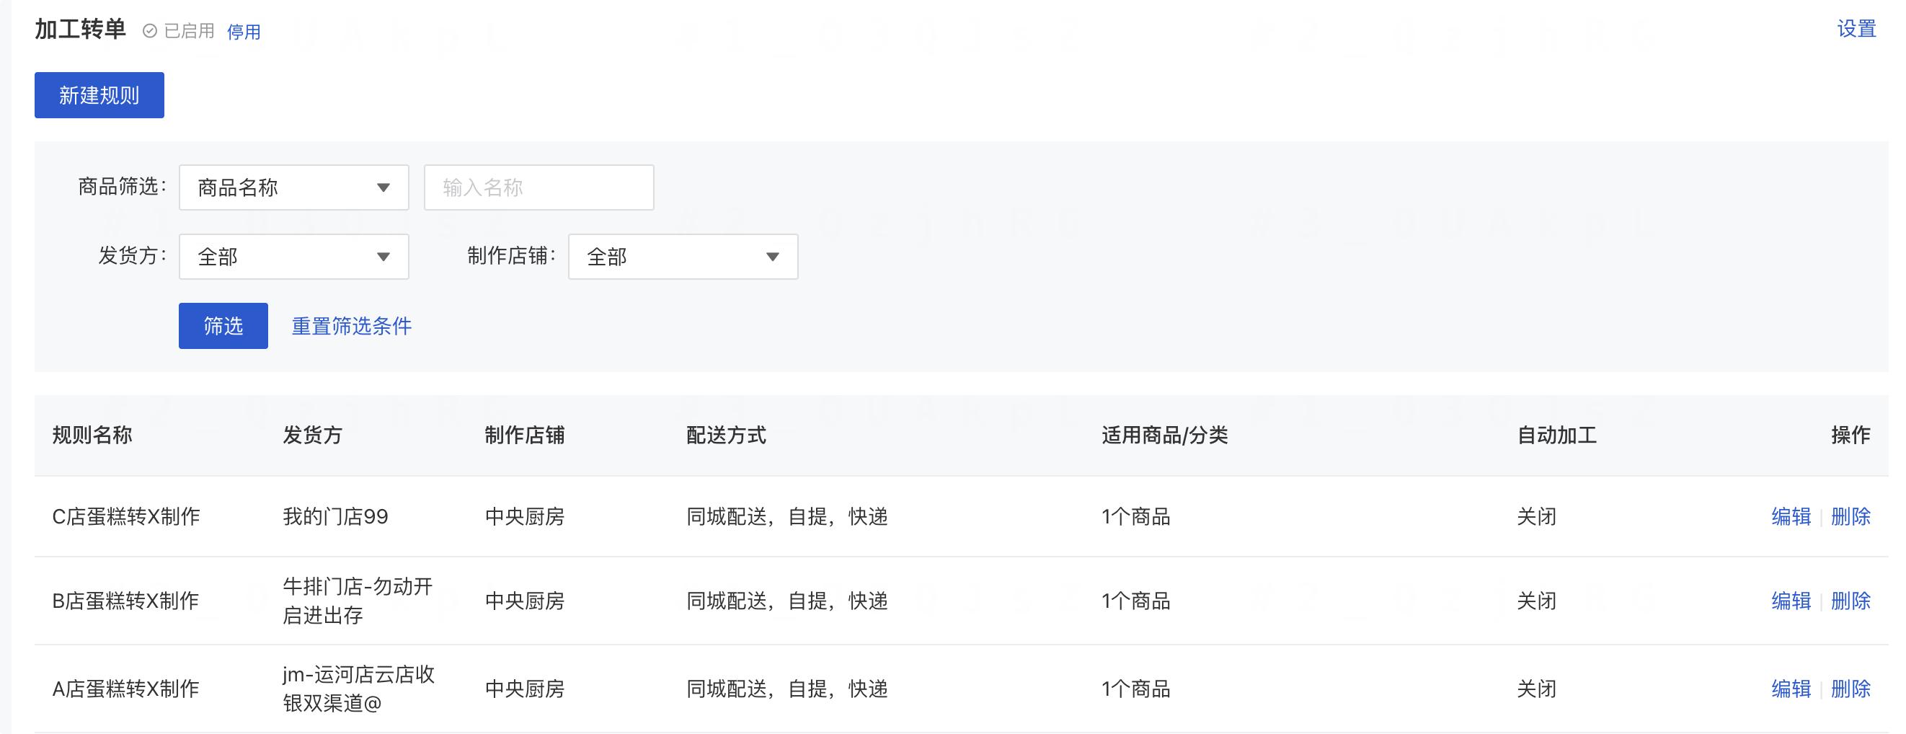
Task: Delete the C店蛋糕转X制作 rule
Action: point(1850,516)
